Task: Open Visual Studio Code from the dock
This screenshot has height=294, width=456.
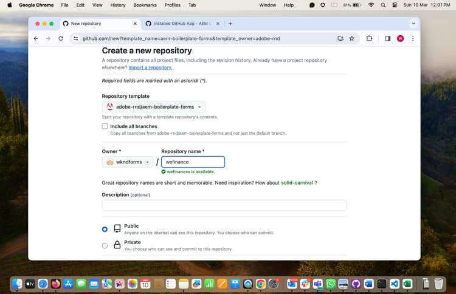Action: 395,284
